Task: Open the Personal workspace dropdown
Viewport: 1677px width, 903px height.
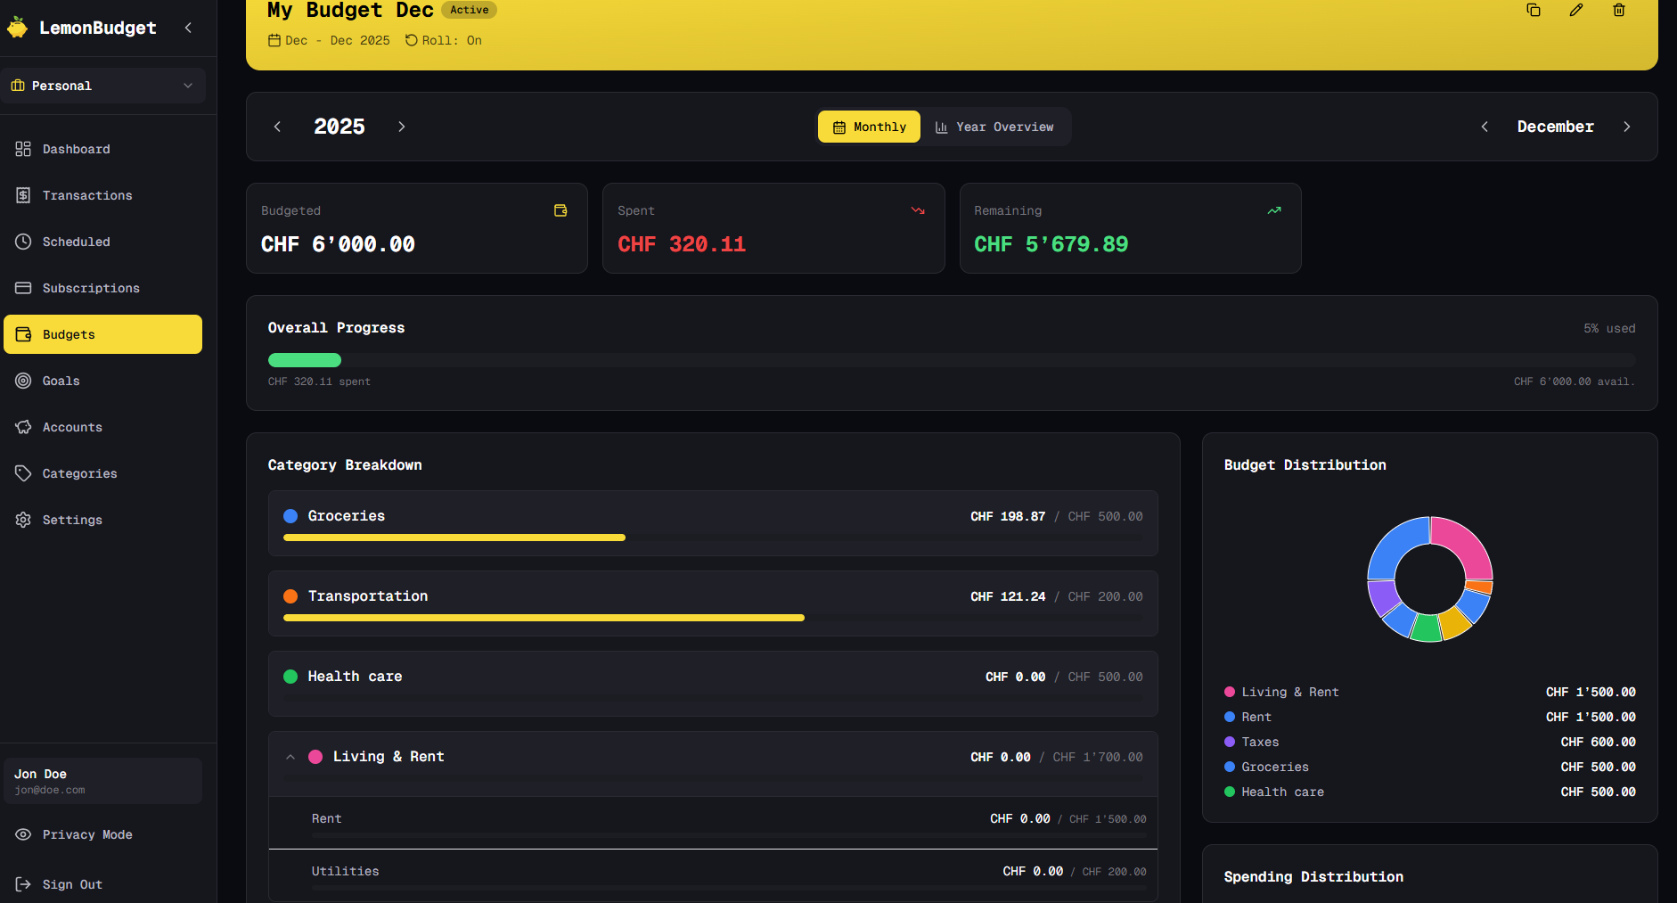Action: (x=102, y=86)
